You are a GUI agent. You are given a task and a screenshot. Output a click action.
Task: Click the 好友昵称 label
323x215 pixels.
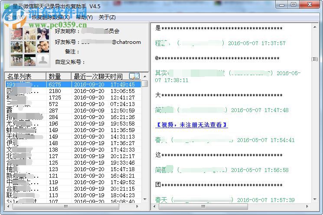click(x=67, y=31)
